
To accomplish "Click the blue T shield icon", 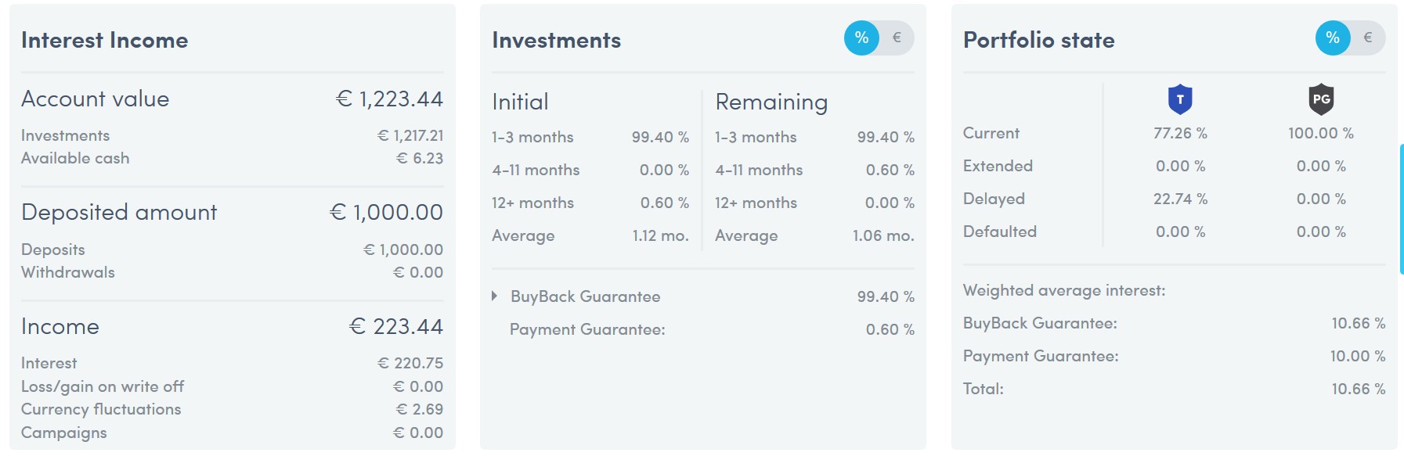I will point(1180,99).
